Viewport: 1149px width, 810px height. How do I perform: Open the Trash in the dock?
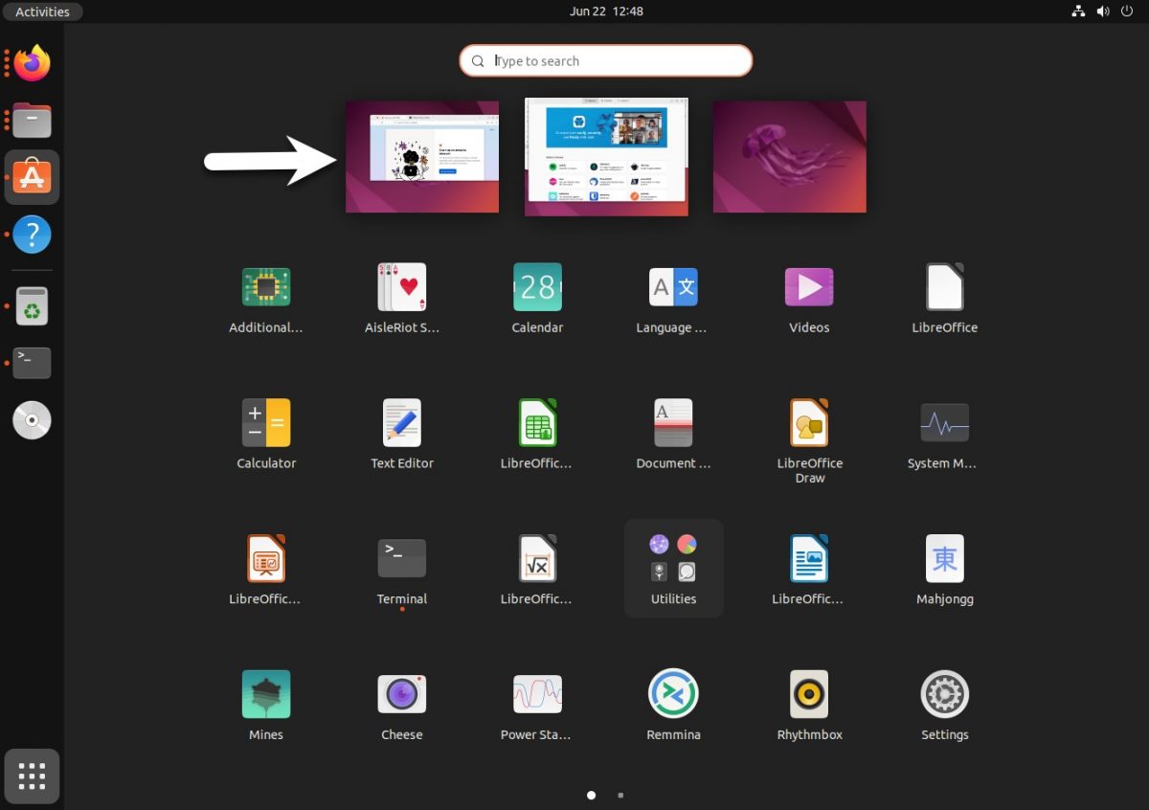point(32,306)
